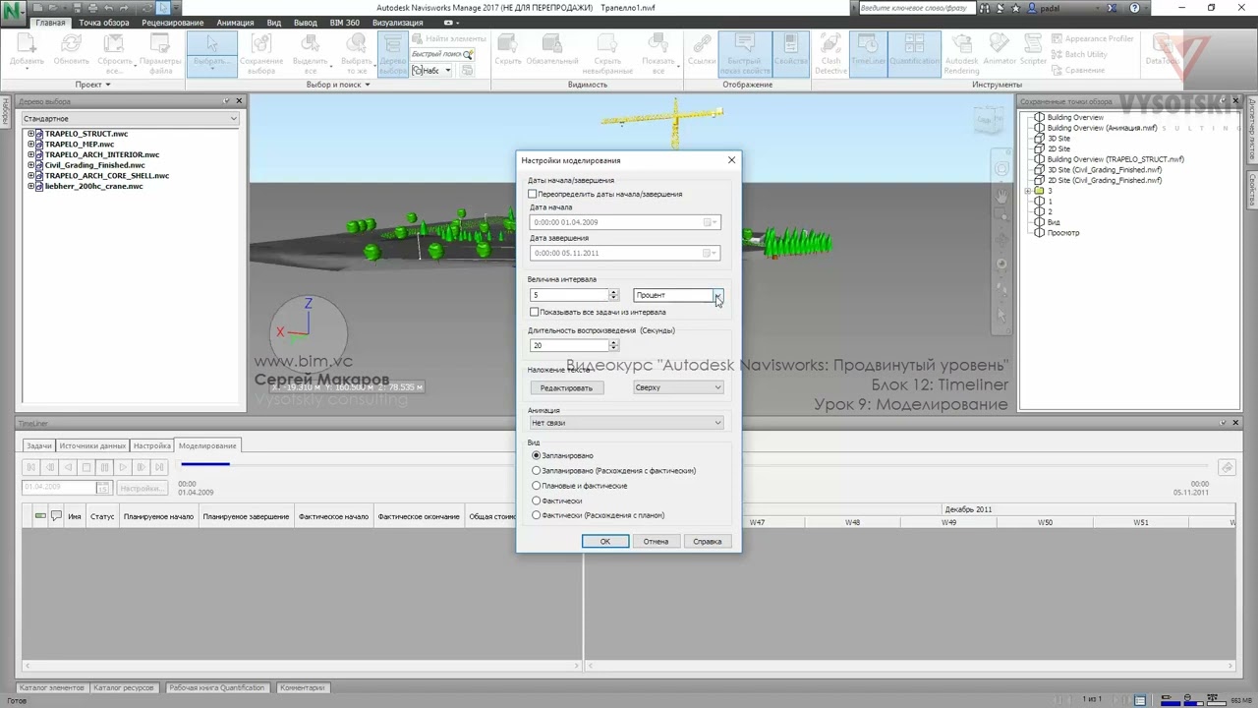Screen dimensions: 1258x708
Task: Open the Анимация ribbon tab
Action: pos(235,23)
